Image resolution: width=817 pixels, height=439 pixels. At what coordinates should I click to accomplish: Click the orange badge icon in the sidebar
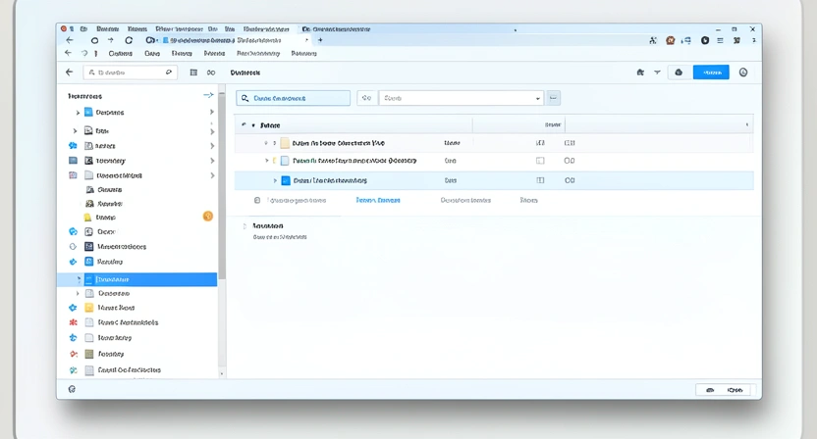[x=207, y=216]
